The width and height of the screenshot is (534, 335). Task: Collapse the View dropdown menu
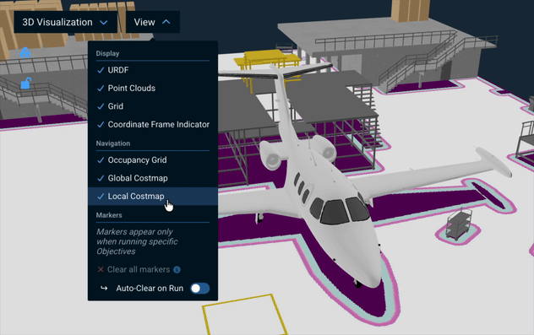pos(153,22)
